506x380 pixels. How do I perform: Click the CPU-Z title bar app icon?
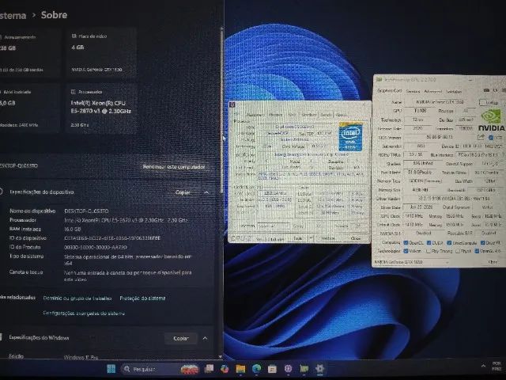pos(232,104)
